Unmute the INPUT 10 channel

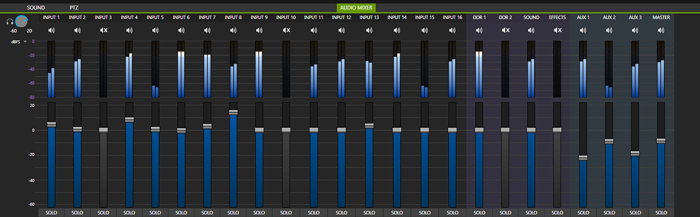click(286, 30)
